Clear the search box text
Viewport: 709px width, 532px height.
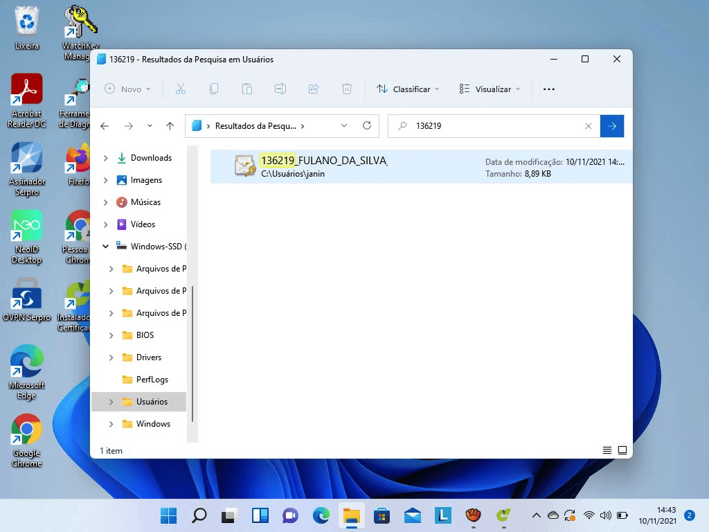(x=589, y=126)
